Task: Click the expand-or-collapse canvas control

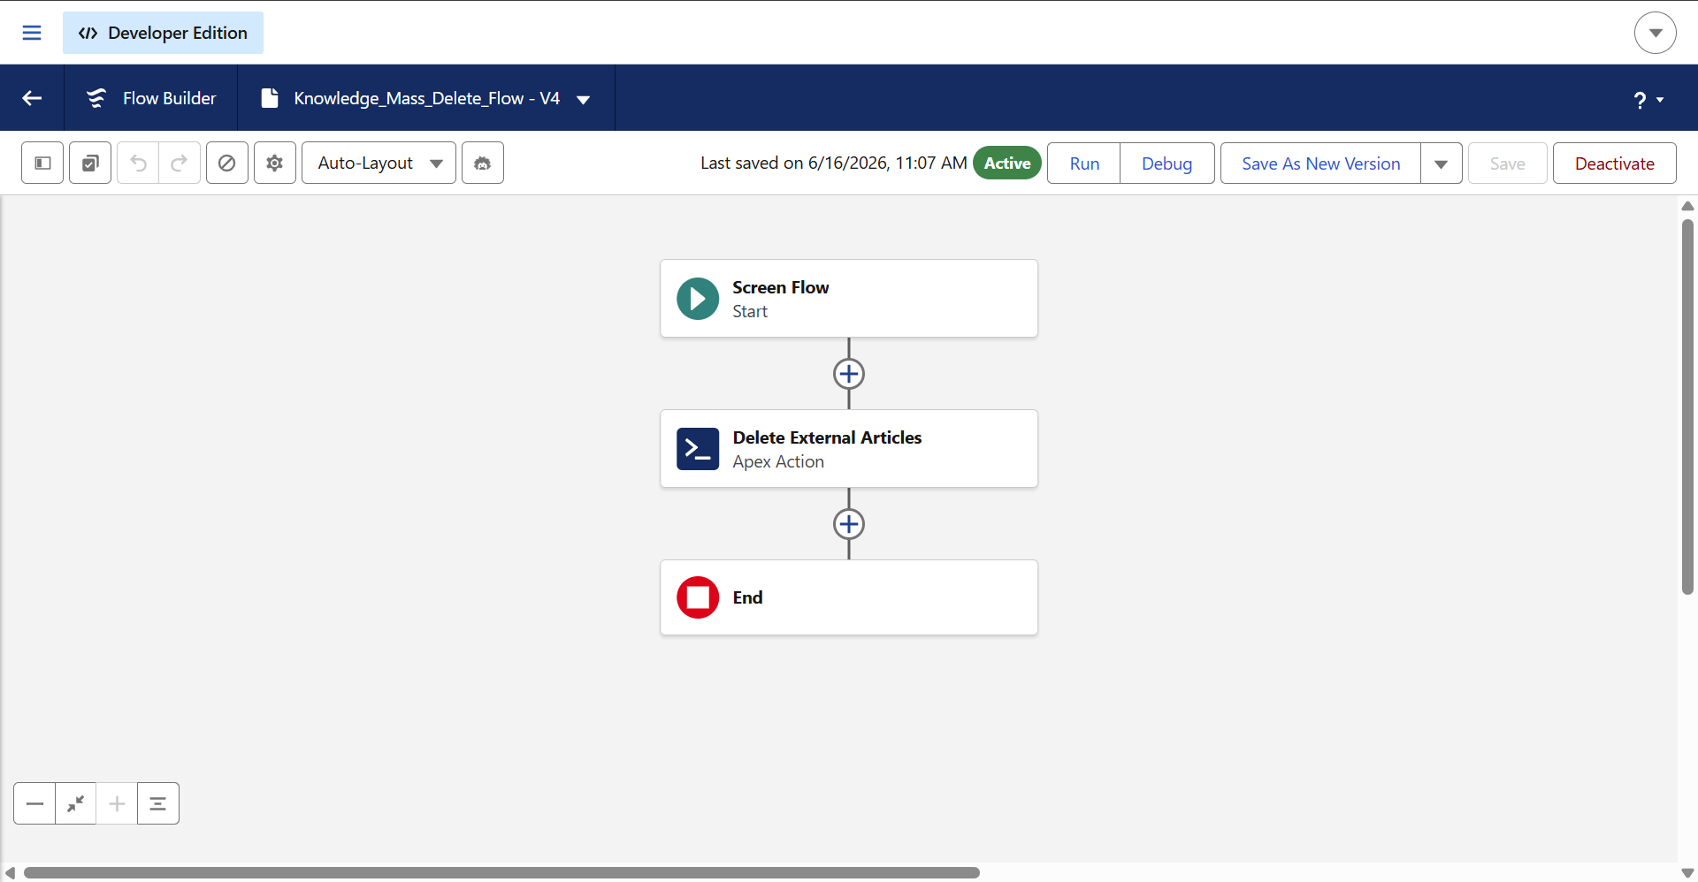Action: click(x=158, y=803)
